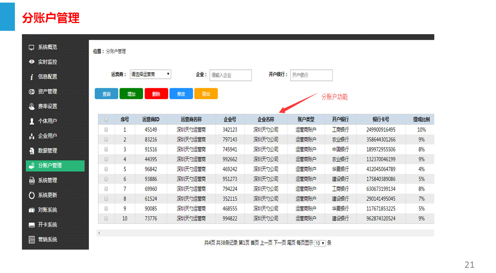
Task: Select the checkbox for row 5
Action: [106, 169]
